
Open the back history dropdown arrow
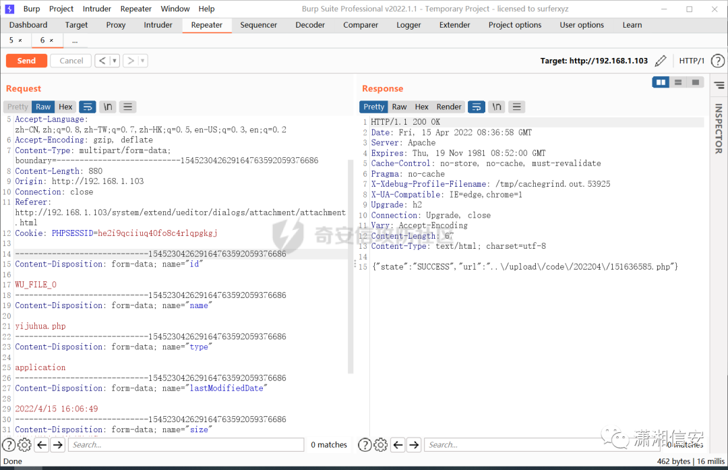click(115, 61)
